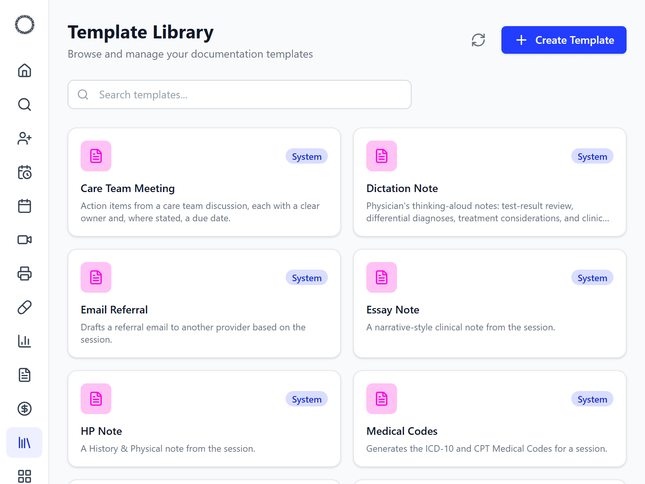Click description 'A History & Physical note'
The width and height of the screenshot is (645, 484).
(168, 449)
